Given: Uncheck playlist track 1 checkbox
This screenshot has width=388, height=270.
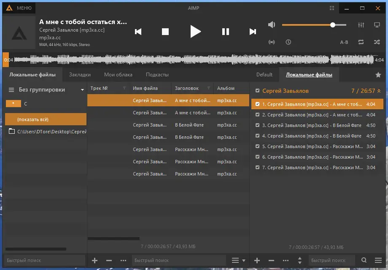Looking at the screenshot, I should (257, 104).
